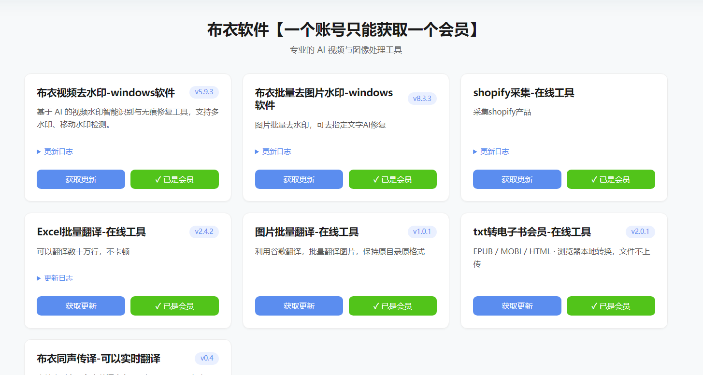Click 已是会员 for 布衣视频去水印

point(174,179)
